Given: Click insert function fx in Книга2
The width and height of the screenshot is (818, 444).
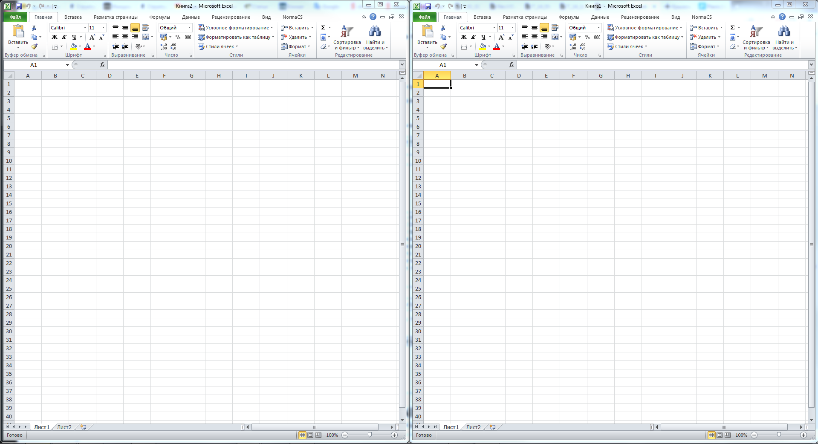Looking at the screenshot, I should coord(102,65).
